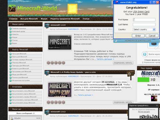Open Рецепты предметов Minecraft menu item
Image resolution: width=160 pixels, height=120 pixels.
pyautogui.click(x=65, y=19)
